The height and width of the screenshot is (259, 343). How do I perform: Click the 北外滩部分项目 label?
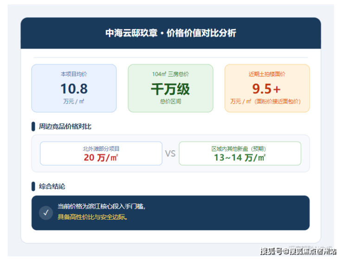coord(101,149)
